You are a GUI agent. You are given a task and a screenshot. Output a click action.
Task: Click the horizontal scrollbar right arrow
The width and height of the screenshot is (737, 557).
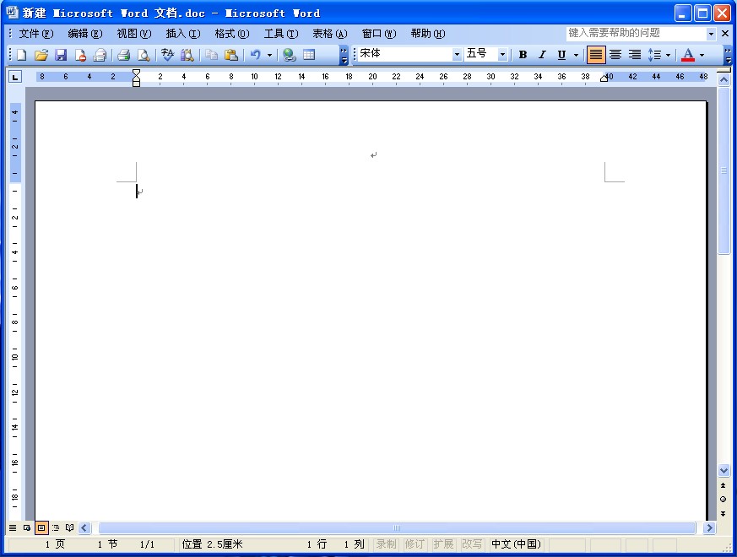click(x=709, y=527)
